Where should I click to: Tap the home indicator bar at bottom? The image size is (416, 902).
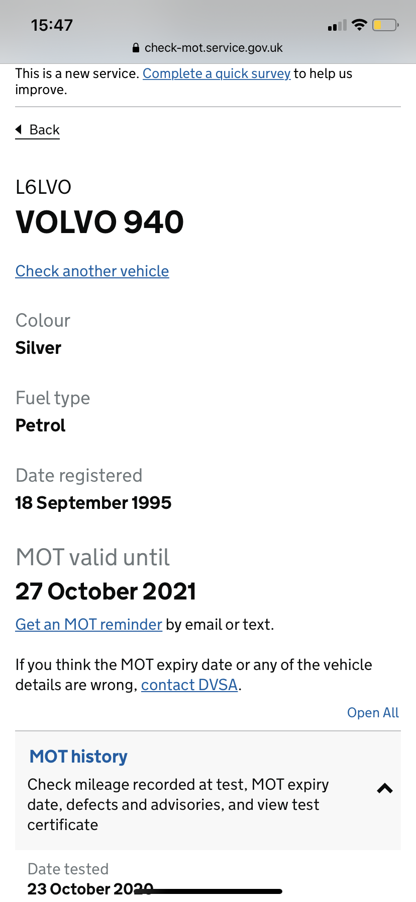coord(208,891)
